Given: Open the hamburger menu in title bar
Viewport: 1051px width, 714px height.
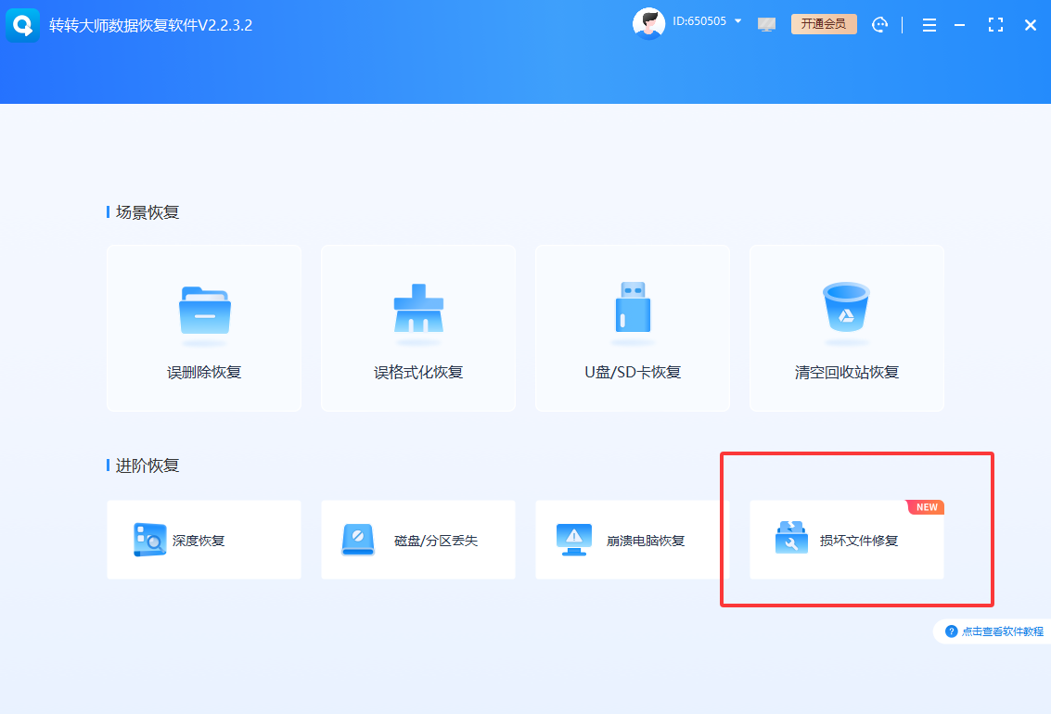Looking at the screenshot, I should 929,25.
